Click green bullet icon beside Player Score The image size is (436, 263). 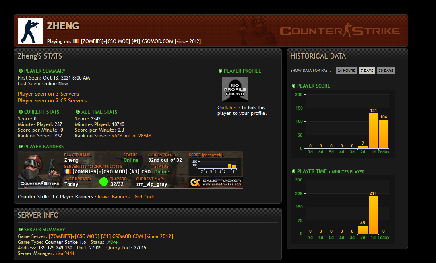click(x=293, y=86)
